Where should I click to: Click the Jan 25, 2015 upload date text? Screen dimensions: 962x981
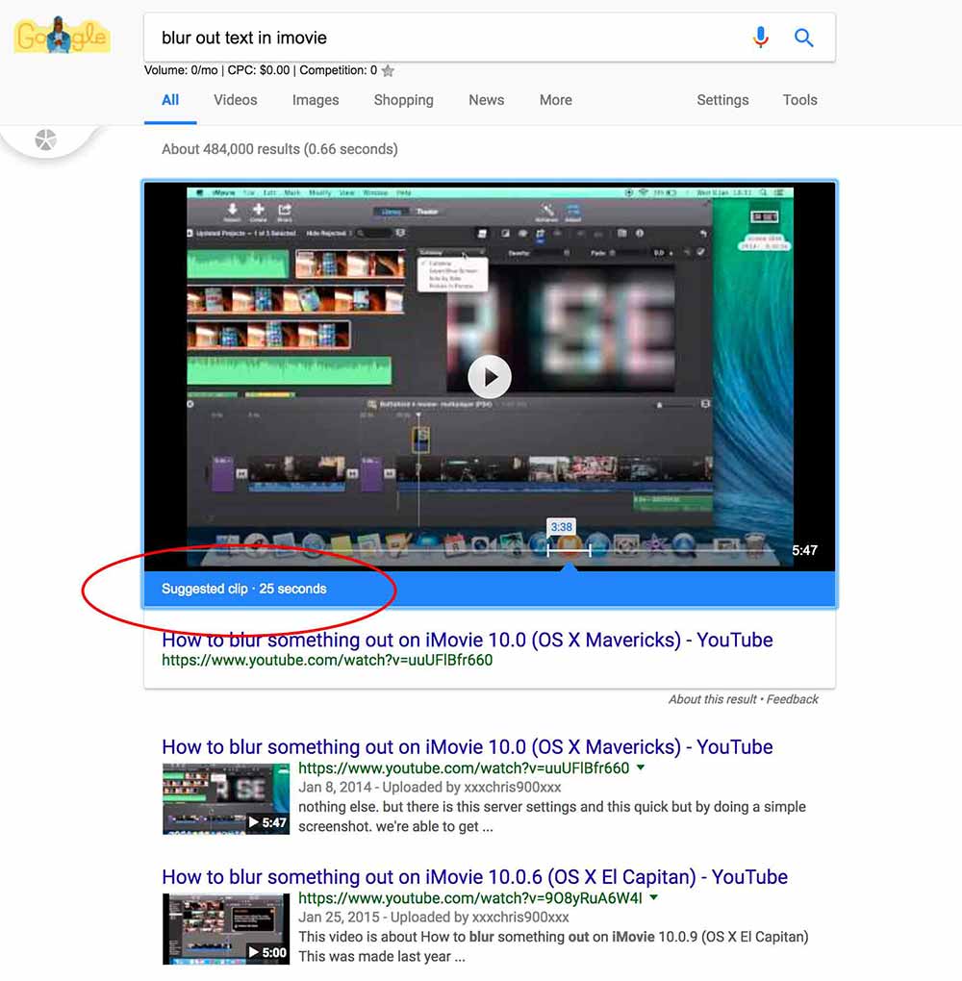tap(339, 918)
